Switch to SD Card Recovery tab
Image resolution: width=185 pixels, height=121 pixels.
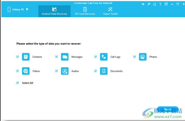tap(85, 11)
